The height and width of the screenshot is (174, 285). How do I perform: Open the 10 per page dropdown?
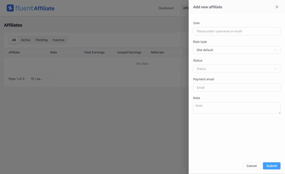point(39,79)
